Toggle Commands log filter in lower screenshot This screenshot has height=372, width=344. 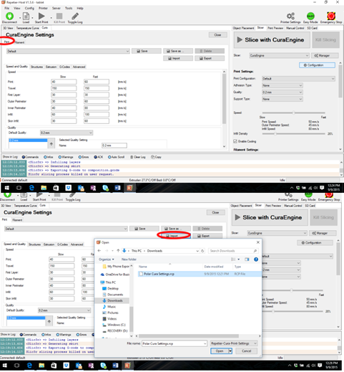point(28,335)
